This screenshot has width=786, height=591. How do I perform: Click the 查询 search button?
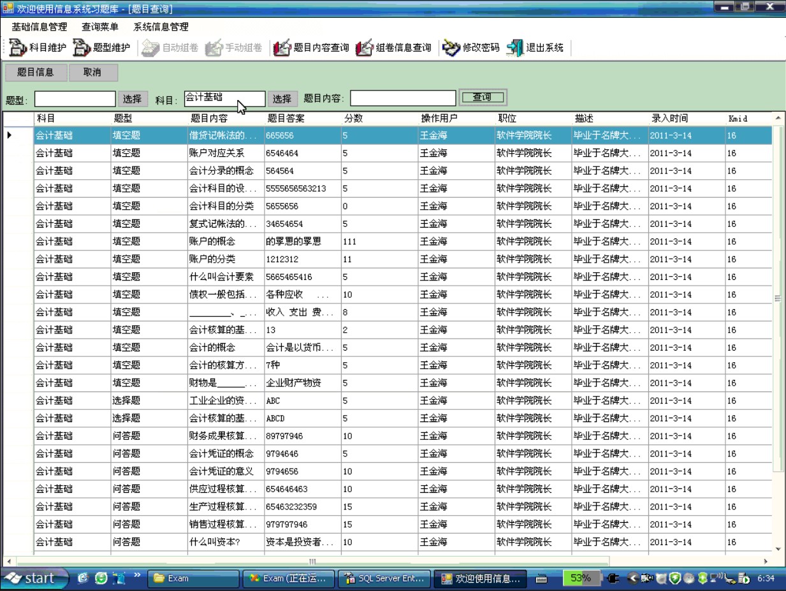[x=483, y=98]
